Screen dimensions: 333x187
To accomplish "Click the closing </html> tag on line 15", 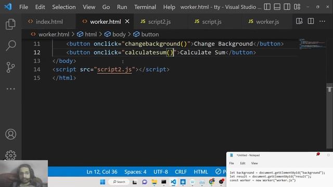I will pyautogui.click(x=64, y=78).
